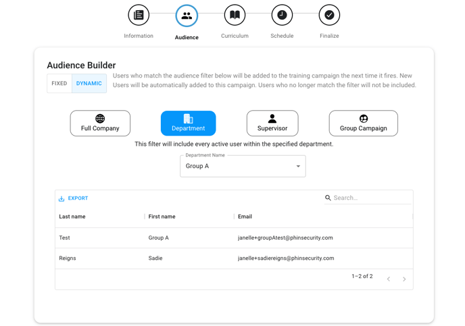
Task: Go to previous table page
Action: point(389,279)
